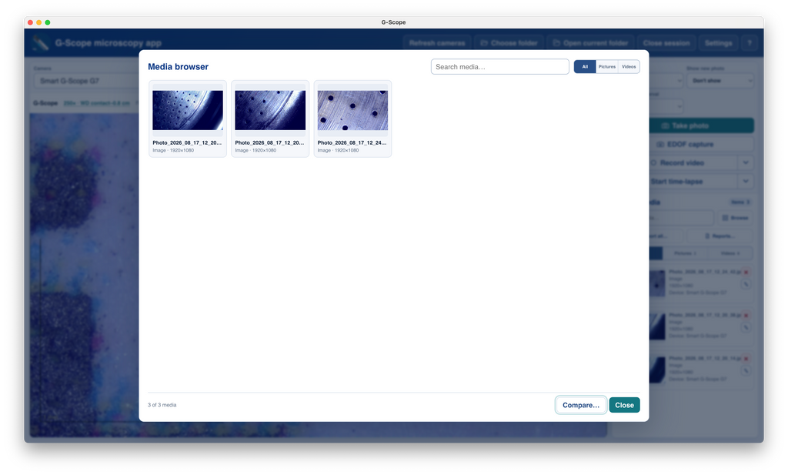788x475 pixels.
Task: Click the Choose folder icon button
Action: pos(509,43)
